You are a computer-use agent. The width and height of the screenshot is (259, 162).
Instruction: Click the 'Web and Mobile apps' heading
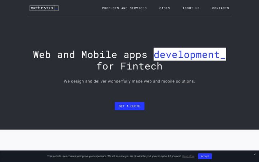[90, 55]
